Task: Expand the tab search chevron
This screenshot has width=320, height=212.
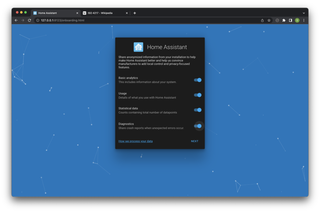Action: pos(304,13)
